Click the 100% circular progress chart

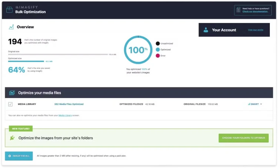click(138, 50)
